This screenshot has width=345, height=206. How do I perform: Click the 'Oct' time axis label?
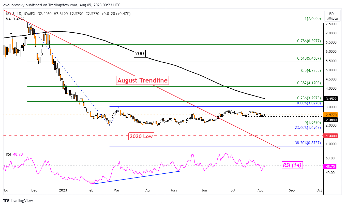[x=319, y=190]
